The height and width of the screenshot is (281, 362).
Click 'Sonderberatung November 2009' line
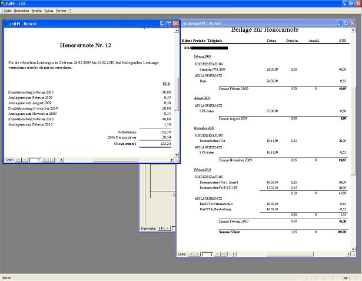(33, 108)
